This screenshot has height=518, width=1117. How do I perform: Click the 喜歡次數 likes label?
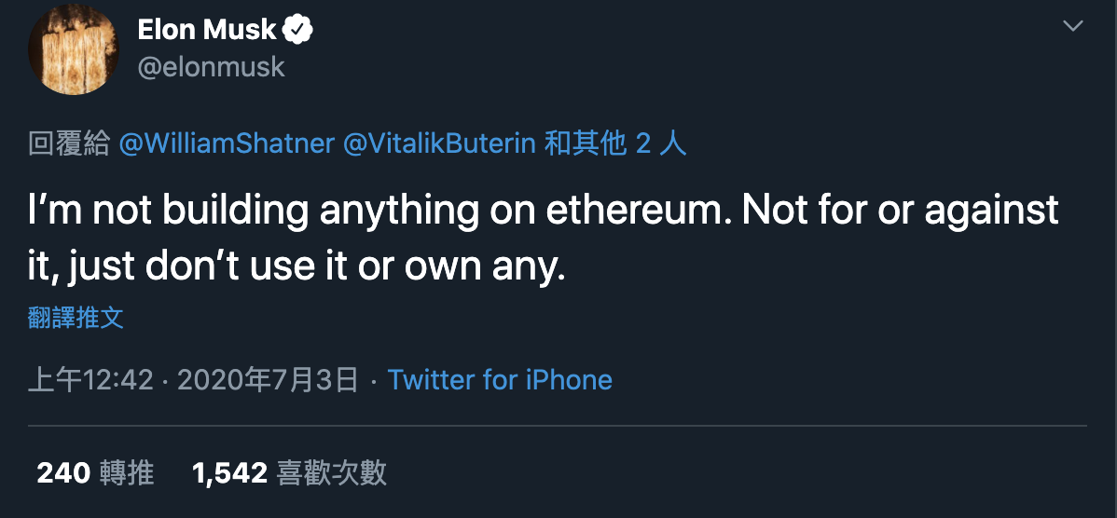pyautogui.click(x=332, y=473)
